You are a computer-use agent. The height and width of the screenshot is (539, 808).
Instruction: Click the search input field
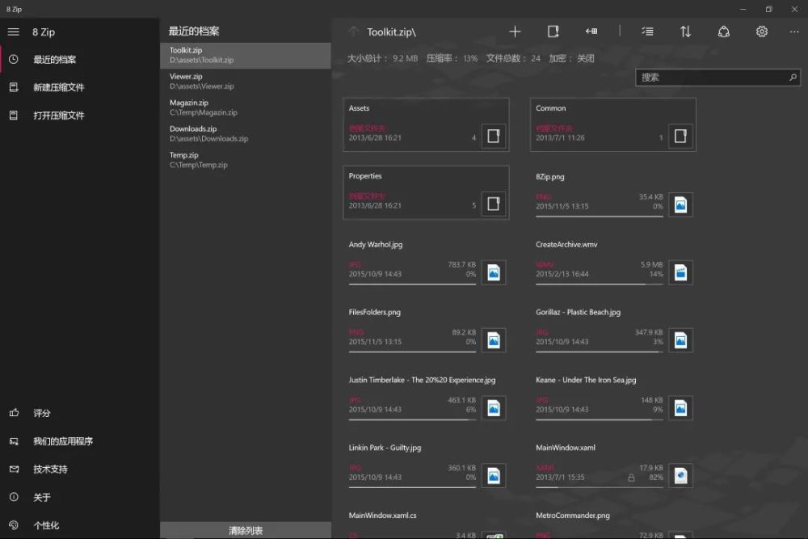(x=718, y=78)
